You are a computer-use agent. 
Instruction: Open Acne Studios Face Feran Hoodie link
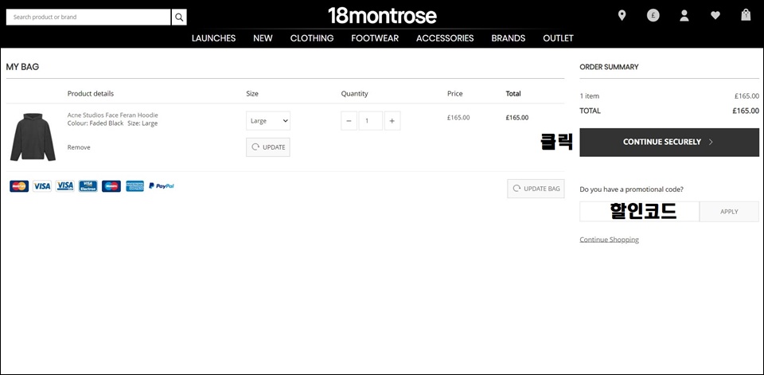pos(112,115)
